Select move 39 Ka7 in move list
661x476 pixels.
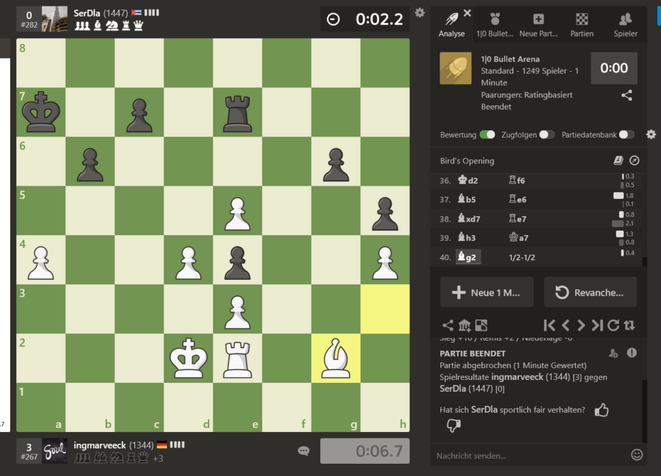point(518,238)
